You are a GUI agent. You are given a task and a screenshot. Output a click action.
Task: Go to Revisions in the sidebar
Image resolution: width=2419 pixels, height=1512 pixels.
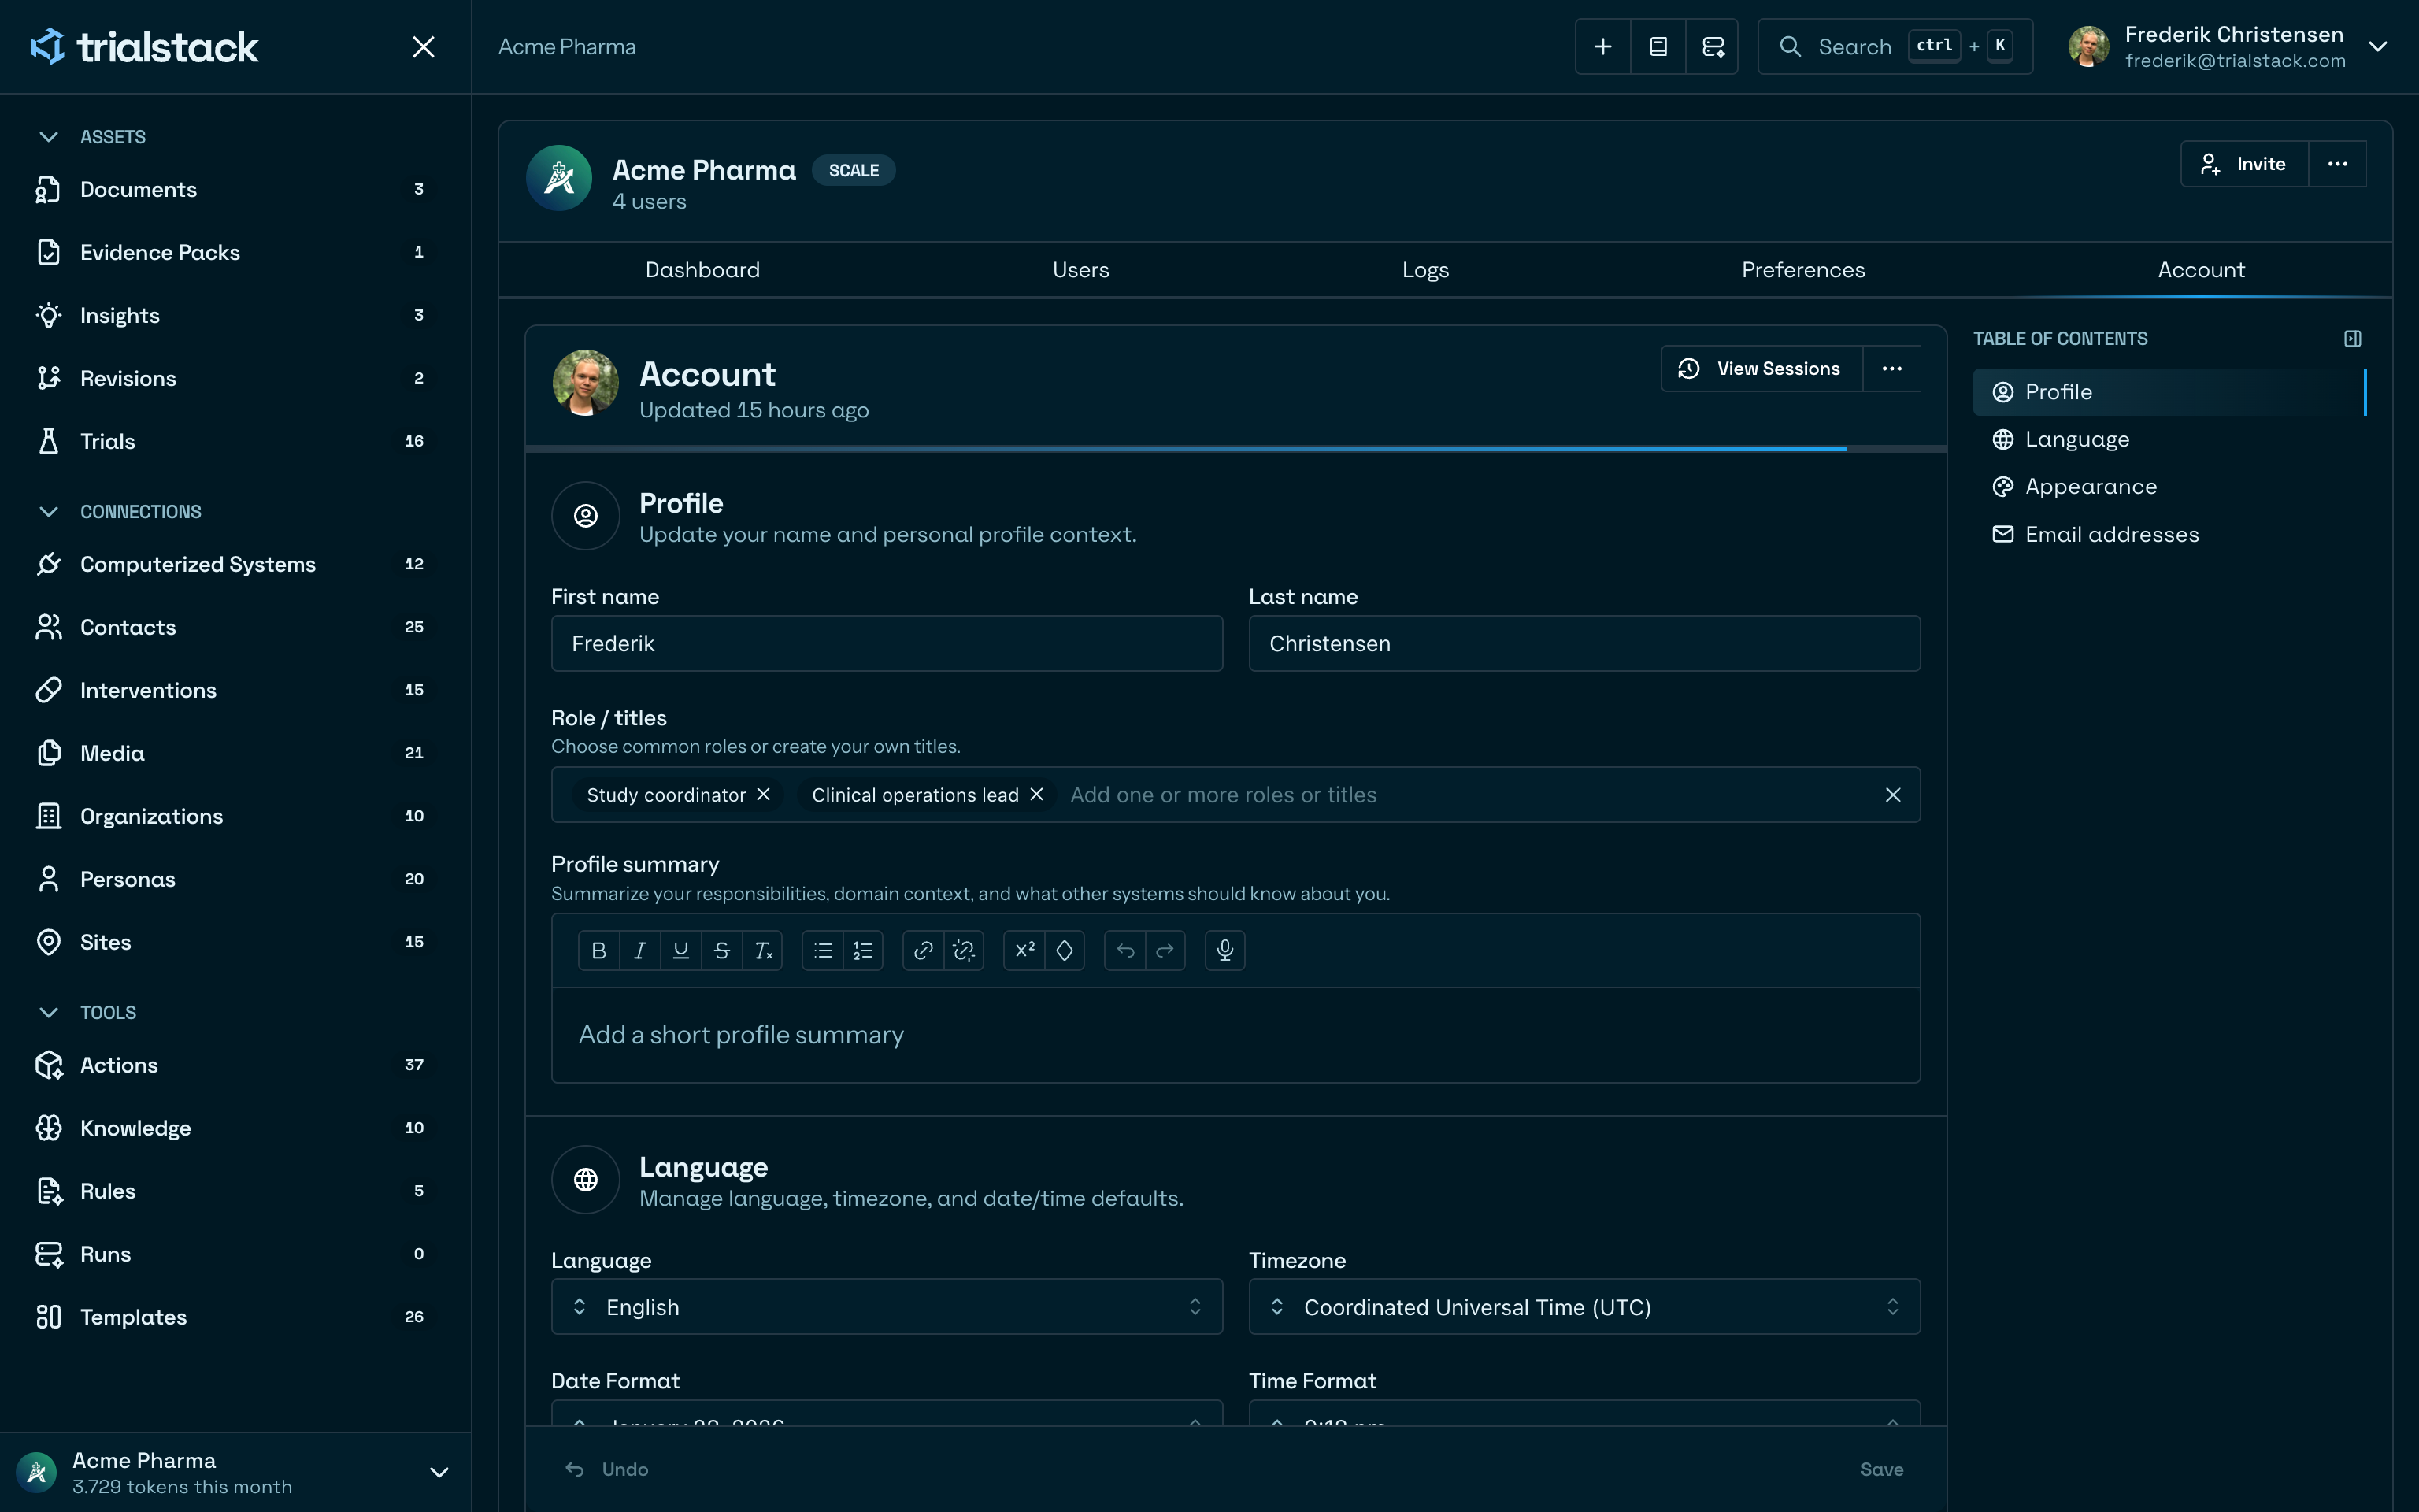click(x=236, y=378)
